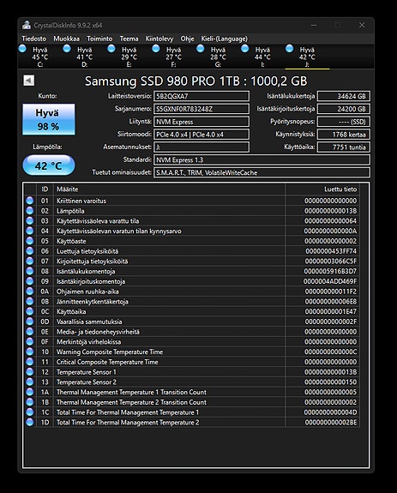Open the Tiedosto menu

point(34,39)
